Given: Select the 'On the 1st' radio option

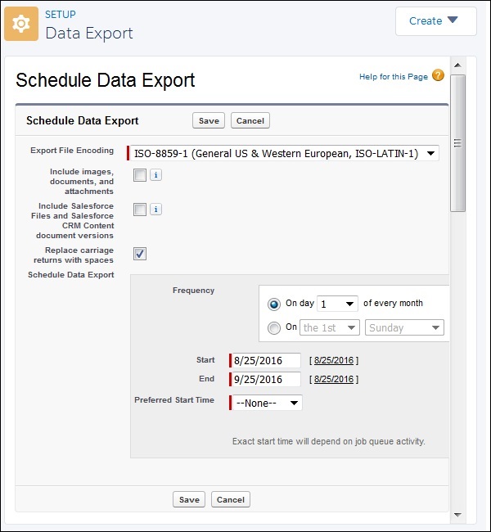Looking at the screenshot, I should click(274, 327).
